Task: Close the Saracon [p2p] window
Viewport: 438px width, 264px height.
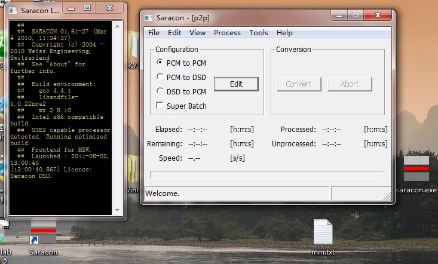Action: [x=378, y=16]
